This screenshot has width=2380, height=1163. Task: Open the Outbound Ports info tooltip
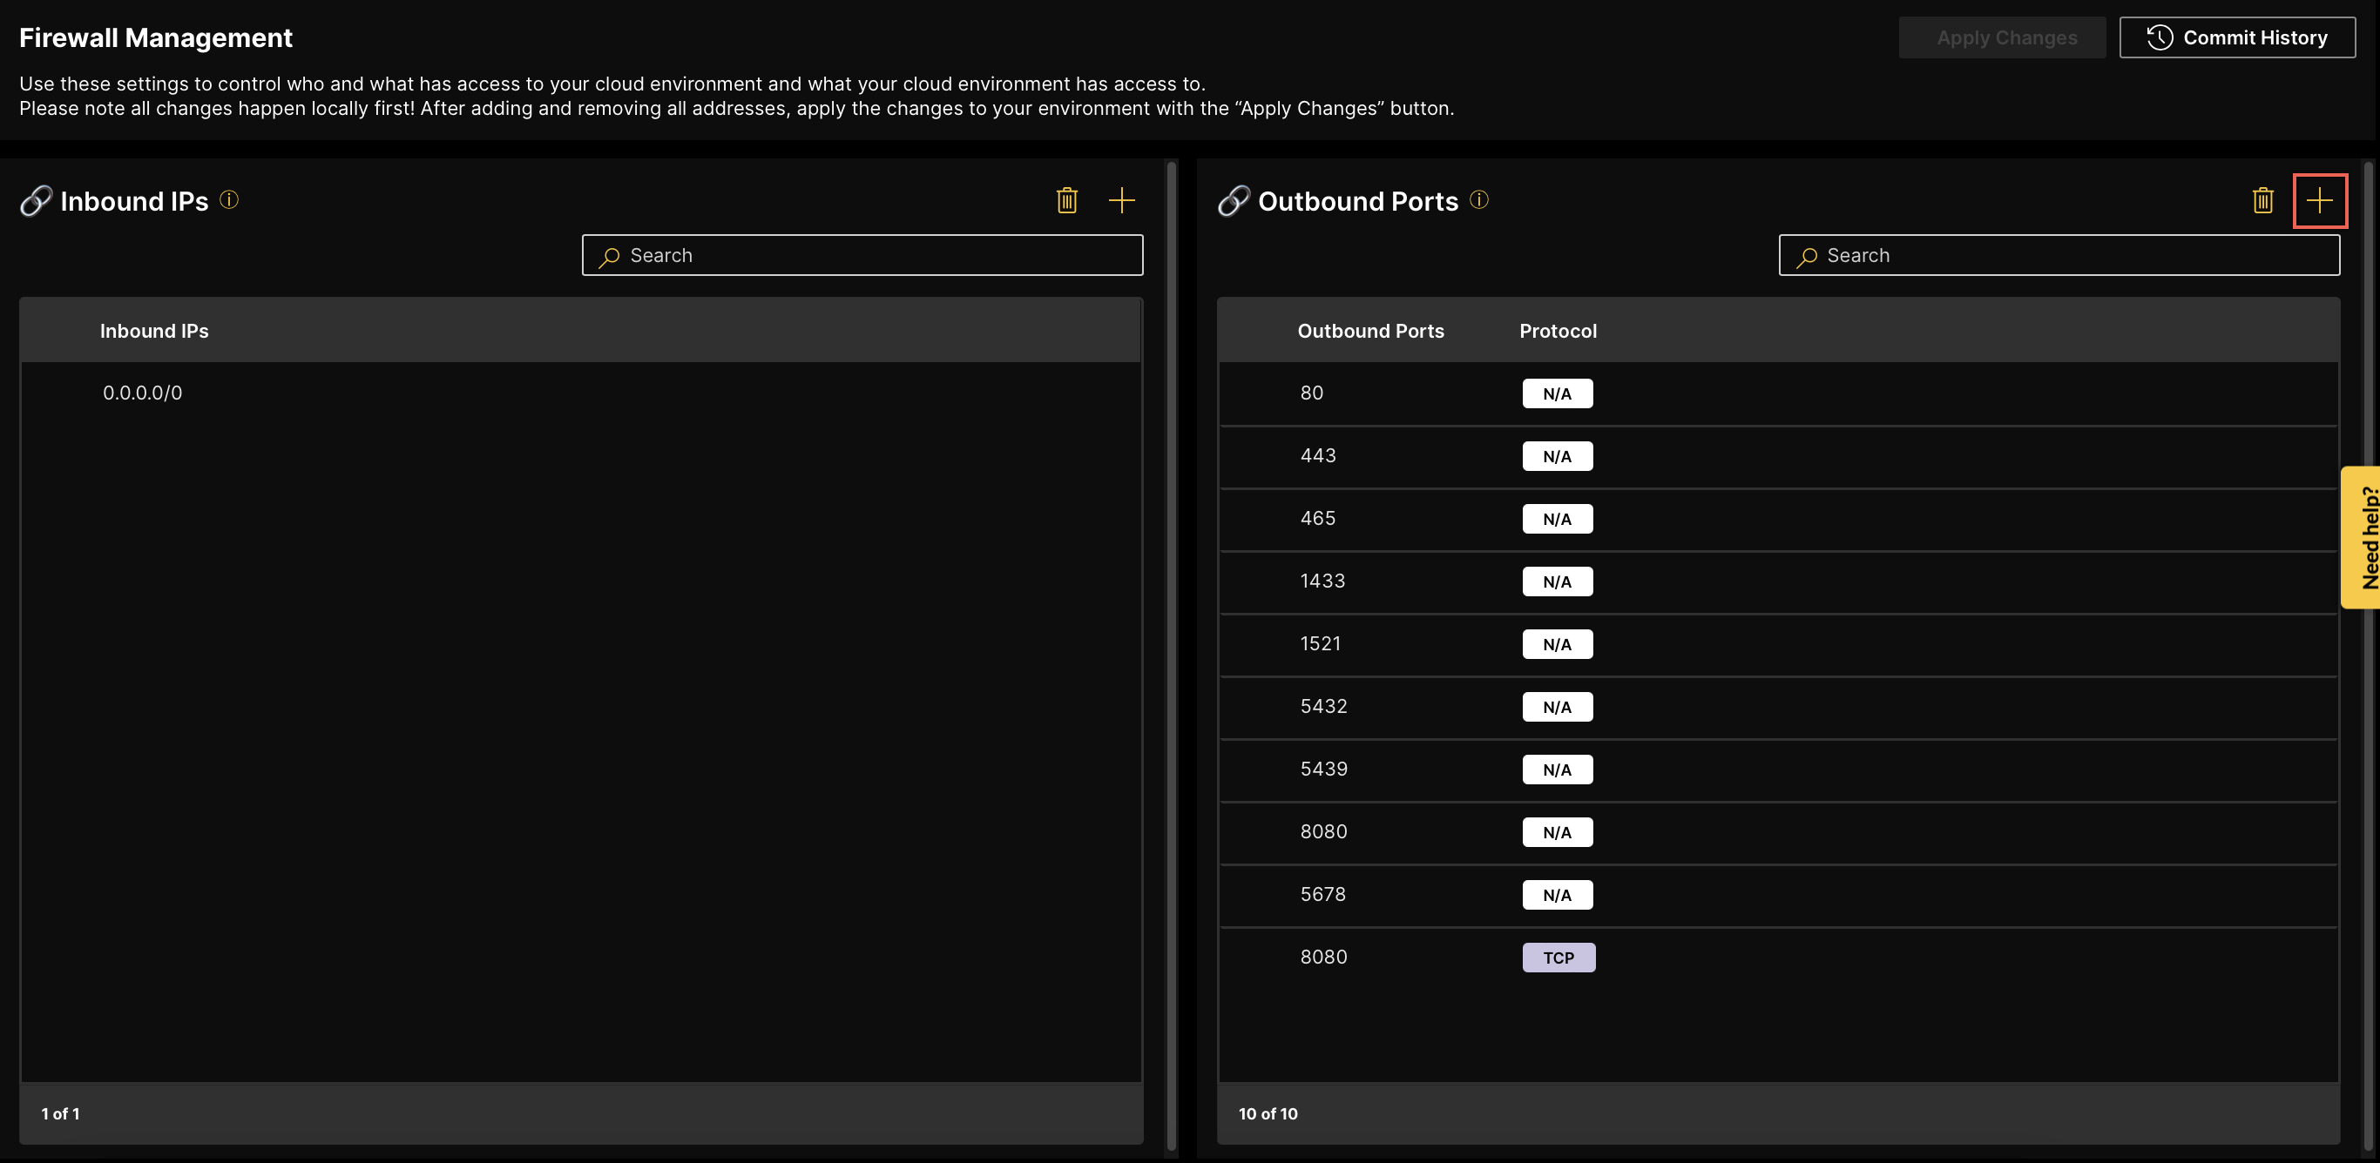coord(1478,199)
